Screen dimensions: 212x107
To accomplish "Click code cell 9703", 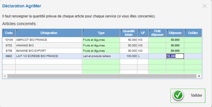I will click(x=9, y=46).
